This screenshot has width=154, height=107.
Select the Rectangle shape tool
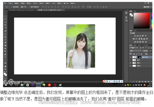(x=5, y=63)
